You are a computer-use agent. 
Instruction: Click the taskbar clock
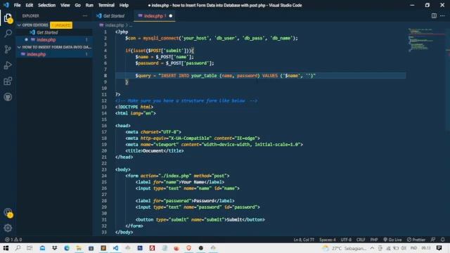pos(426,248)
